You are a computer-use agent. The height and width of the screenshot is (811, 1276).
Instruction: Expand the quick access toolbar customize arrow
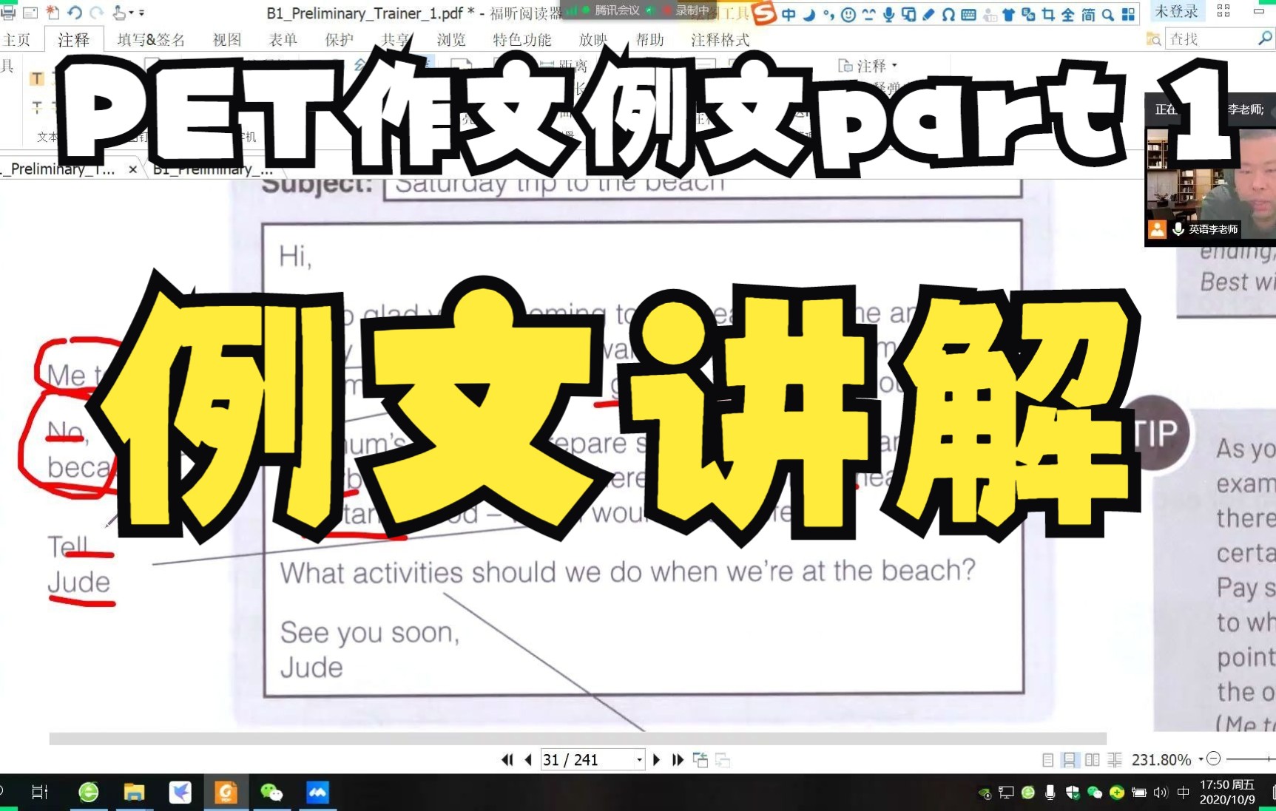141,13
